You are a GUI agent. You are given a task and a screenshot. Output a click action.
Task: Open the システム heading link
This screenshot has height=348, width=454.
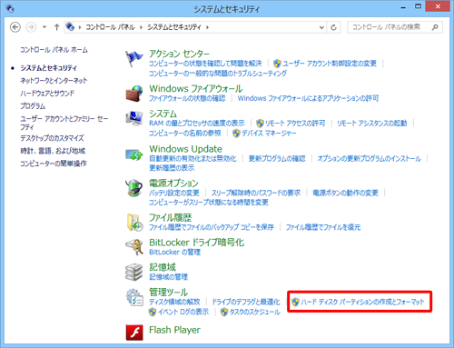click(163, 114)
